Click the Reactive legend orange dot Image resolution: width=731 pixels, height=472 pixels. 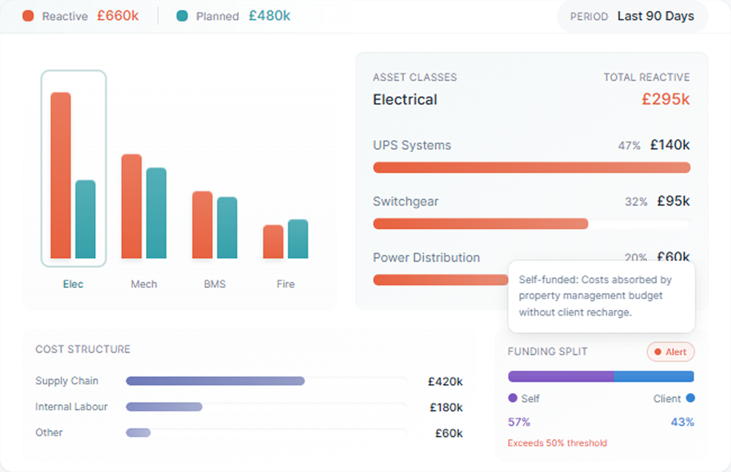coord(28,16)
